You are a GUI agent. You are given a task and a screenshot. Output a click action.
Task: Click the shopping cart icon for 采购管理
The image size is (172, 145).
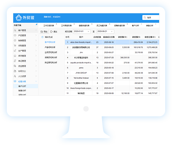[15, 46]
